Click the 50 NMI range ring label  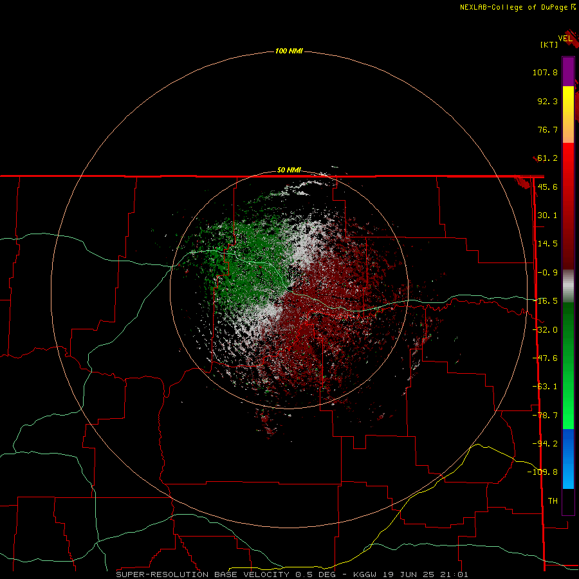pos(289,170)
